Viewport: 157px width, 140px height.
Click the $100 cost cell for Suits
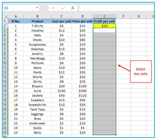point(62,91)
